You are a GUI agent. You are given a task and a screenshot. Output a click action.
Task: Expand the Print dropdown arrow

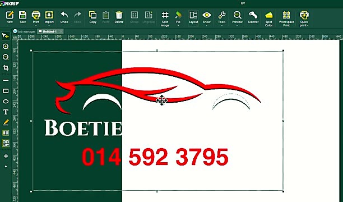(36, 25)
